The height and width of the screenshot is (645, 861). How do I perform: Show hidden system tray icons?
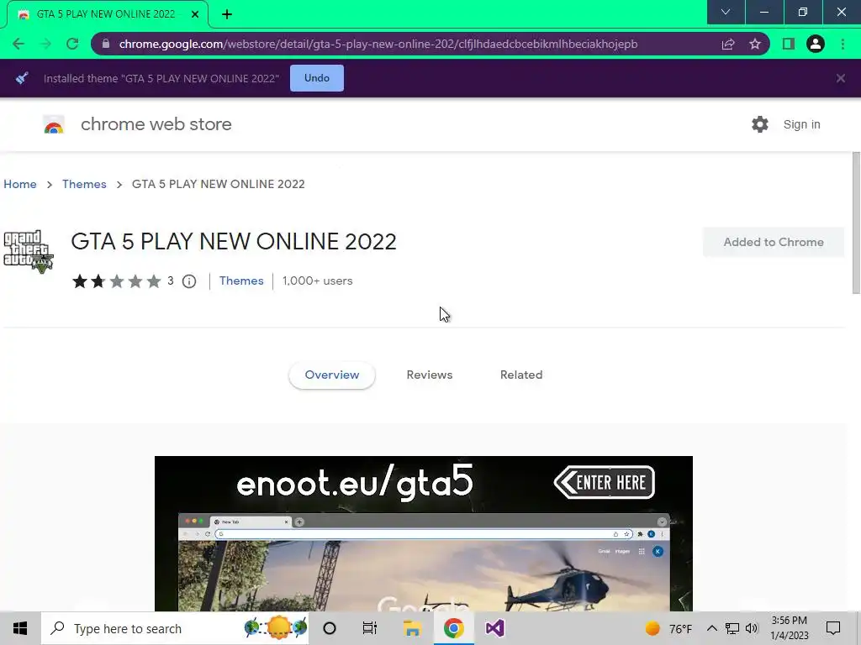click(x=711, y=628)
